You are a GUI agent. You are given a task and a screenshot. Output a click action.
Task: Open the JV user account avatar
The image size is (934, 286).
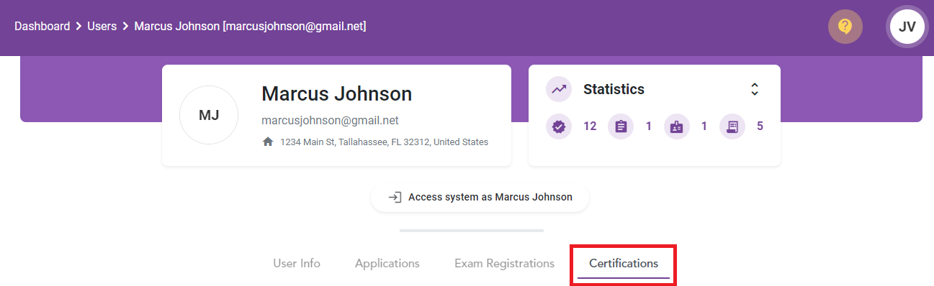(x=907, y=27)
